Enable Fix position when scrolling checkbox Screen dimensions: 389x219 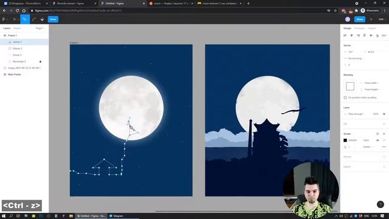[x=345, y=97]
